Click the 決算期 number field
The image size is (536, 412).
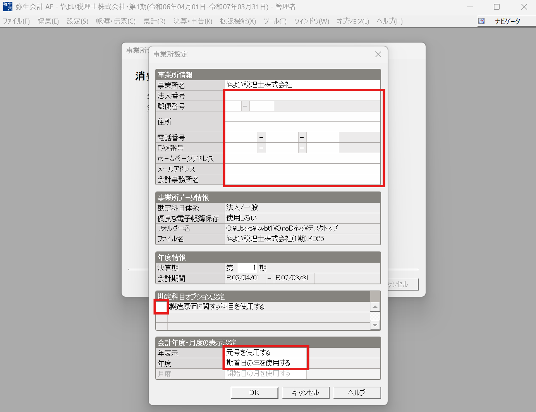coord(247,268)
